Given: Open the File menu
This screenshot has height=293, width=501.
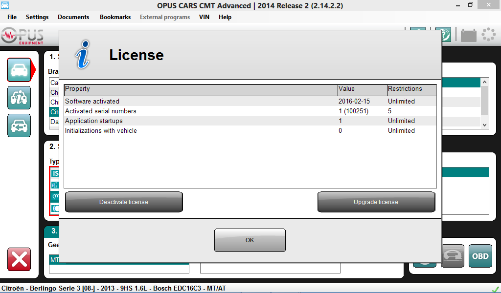Looking at the screenshot, I should pyautogui.click(x=12, y=17).
